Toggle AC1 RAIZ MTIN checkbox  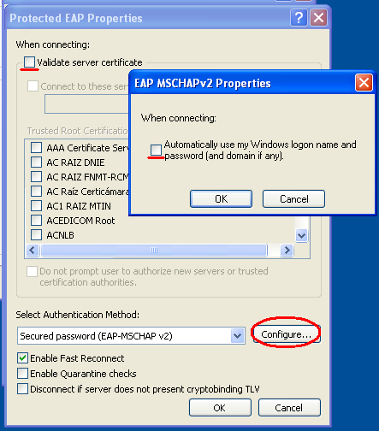pos(36,206)
